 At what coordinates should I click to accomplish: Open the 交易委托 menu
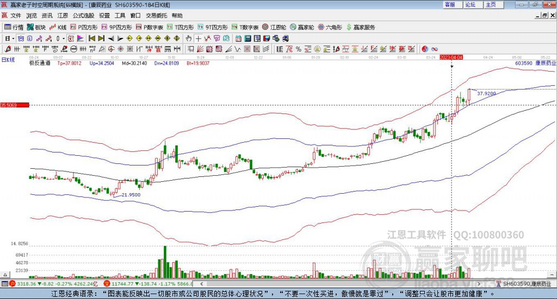coord(156,16)
